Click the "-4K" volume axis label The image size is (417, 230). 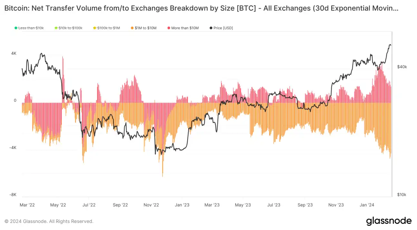[x=12, y=148]
